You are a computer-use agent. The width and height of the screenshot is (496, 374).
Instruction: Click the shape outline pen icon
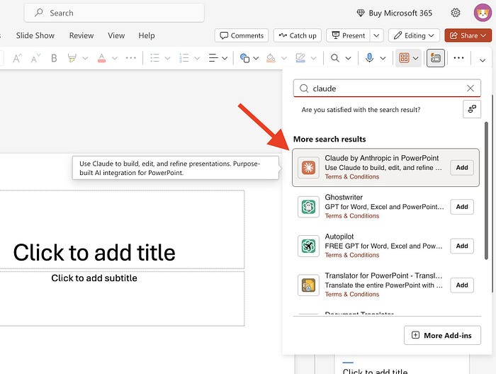[300, 58]
